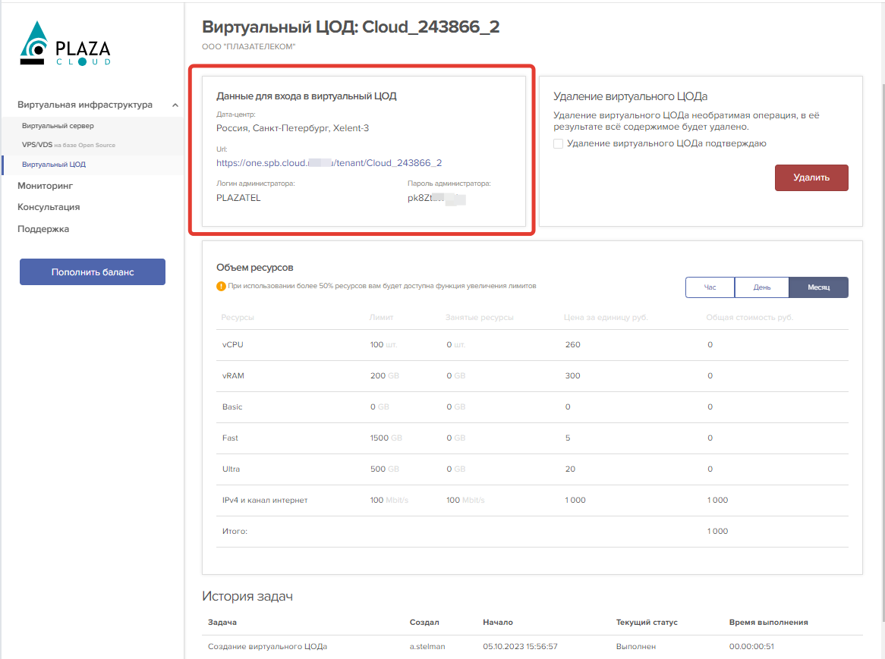Open the virtual data center tenant URL
Viewport: 885px width, 659px height.
[x=329, y=163]
